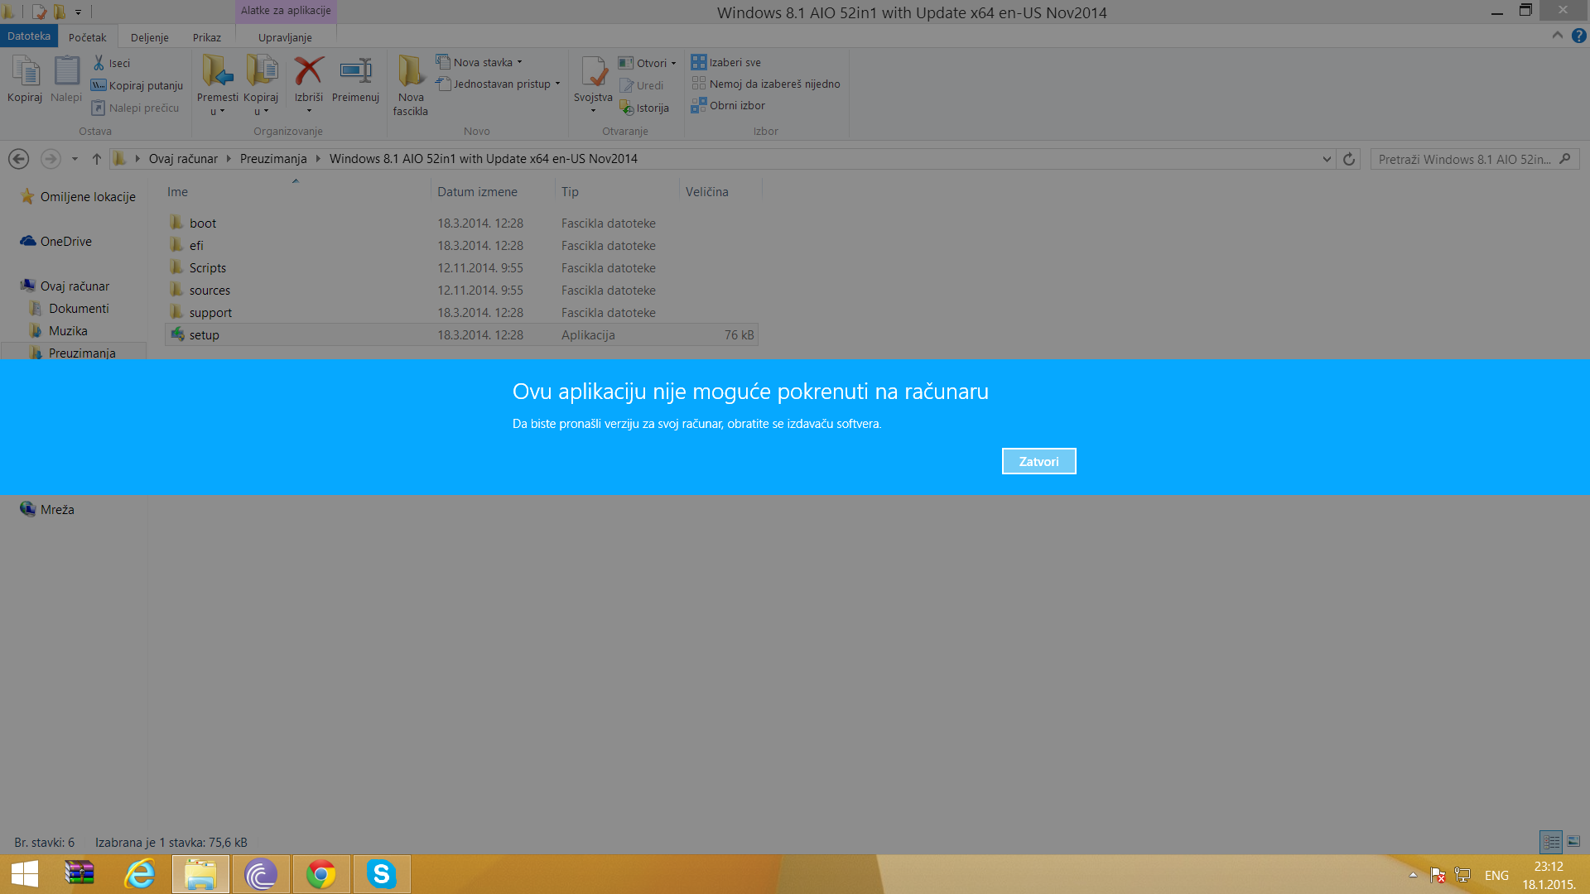Viewport: 1590px width, 894px height.
Task: Click the refresh button in address bar
Action: 1349,159
